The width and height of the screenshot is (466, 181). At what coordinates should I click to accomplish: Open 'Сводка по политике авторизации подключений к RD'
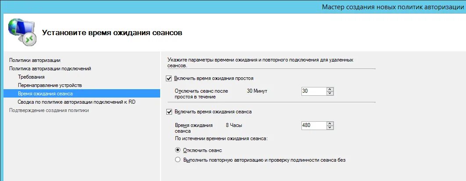pos(77,102)
